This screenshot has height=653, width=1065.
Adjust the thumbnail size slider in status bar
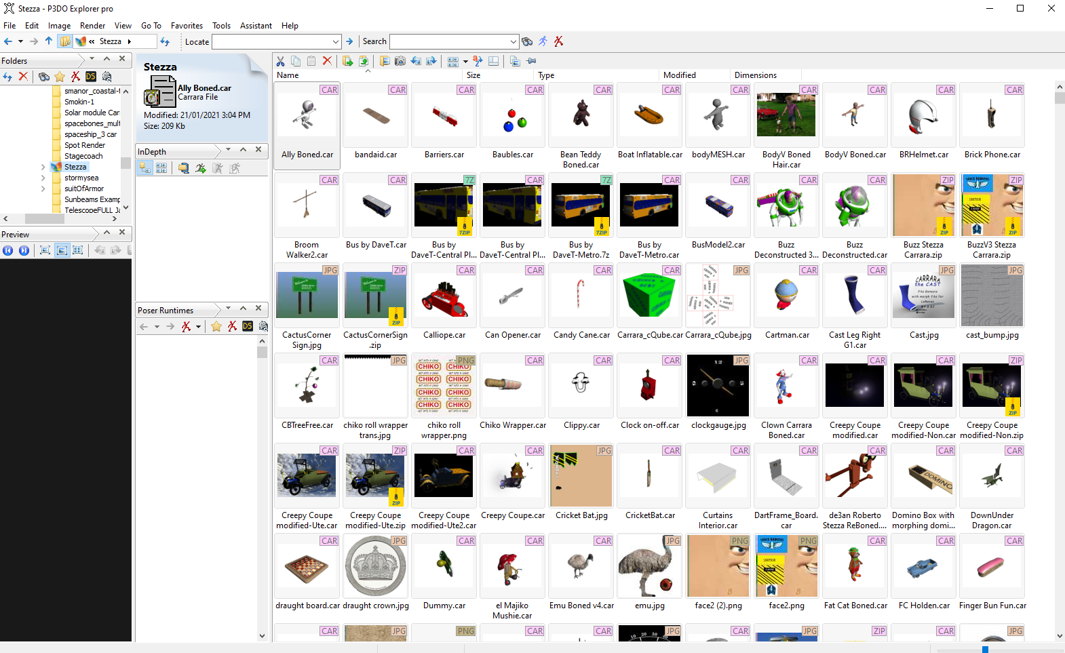coord(985,650)
